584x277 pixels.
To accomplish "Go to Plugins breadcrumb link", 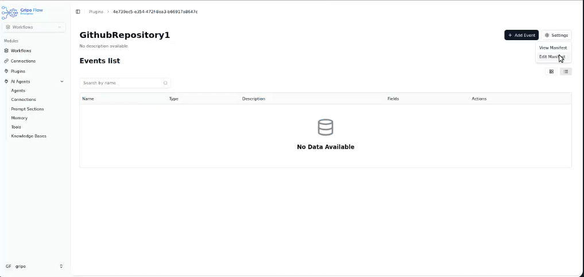I will click(x=96, y=11).
